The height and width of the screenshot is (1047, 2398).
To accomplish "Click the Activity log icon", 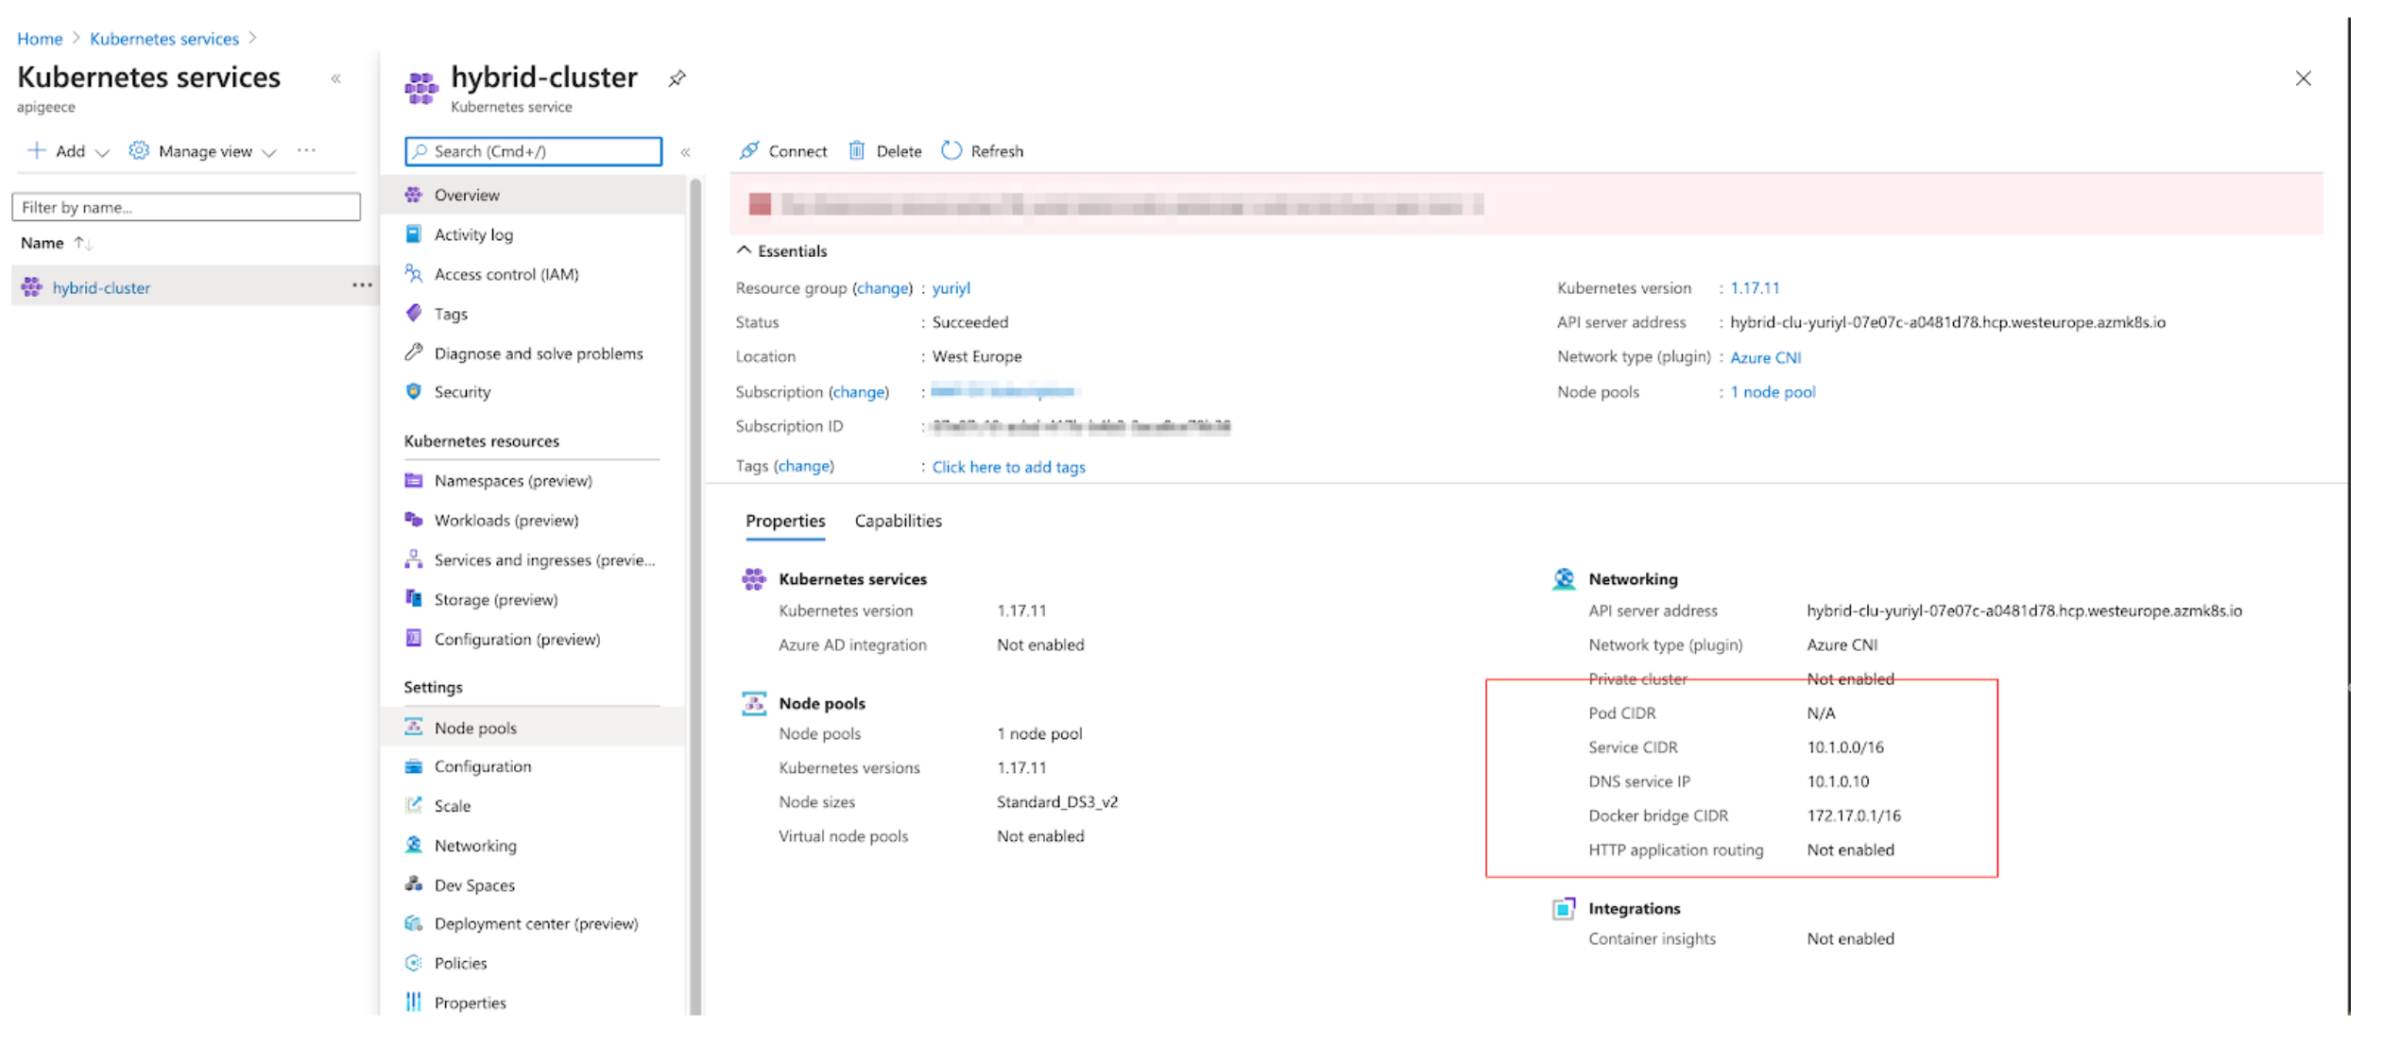I will [414, 233].
